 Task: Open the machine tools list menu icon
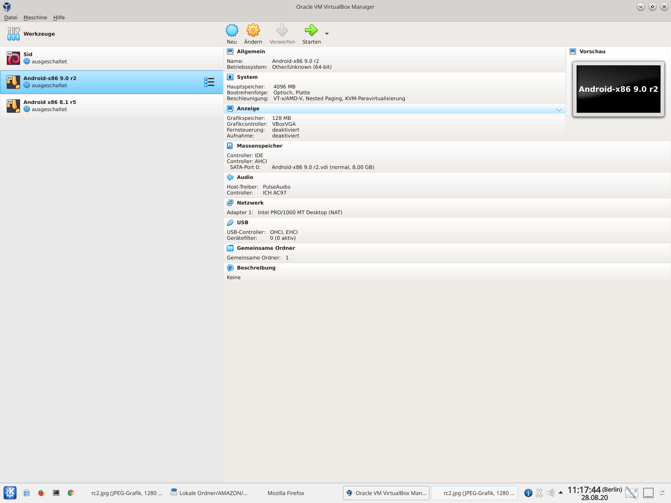(x=209, y=82)
